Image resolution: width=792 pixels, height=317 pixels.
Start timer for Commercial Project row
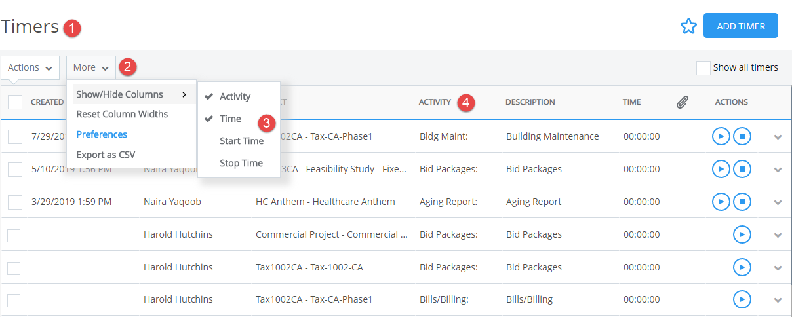742,234
